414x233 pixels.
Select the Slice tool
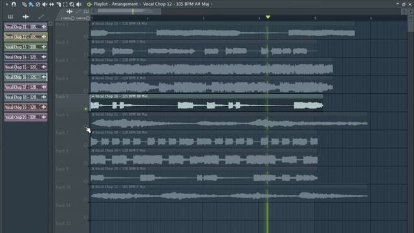58,5
